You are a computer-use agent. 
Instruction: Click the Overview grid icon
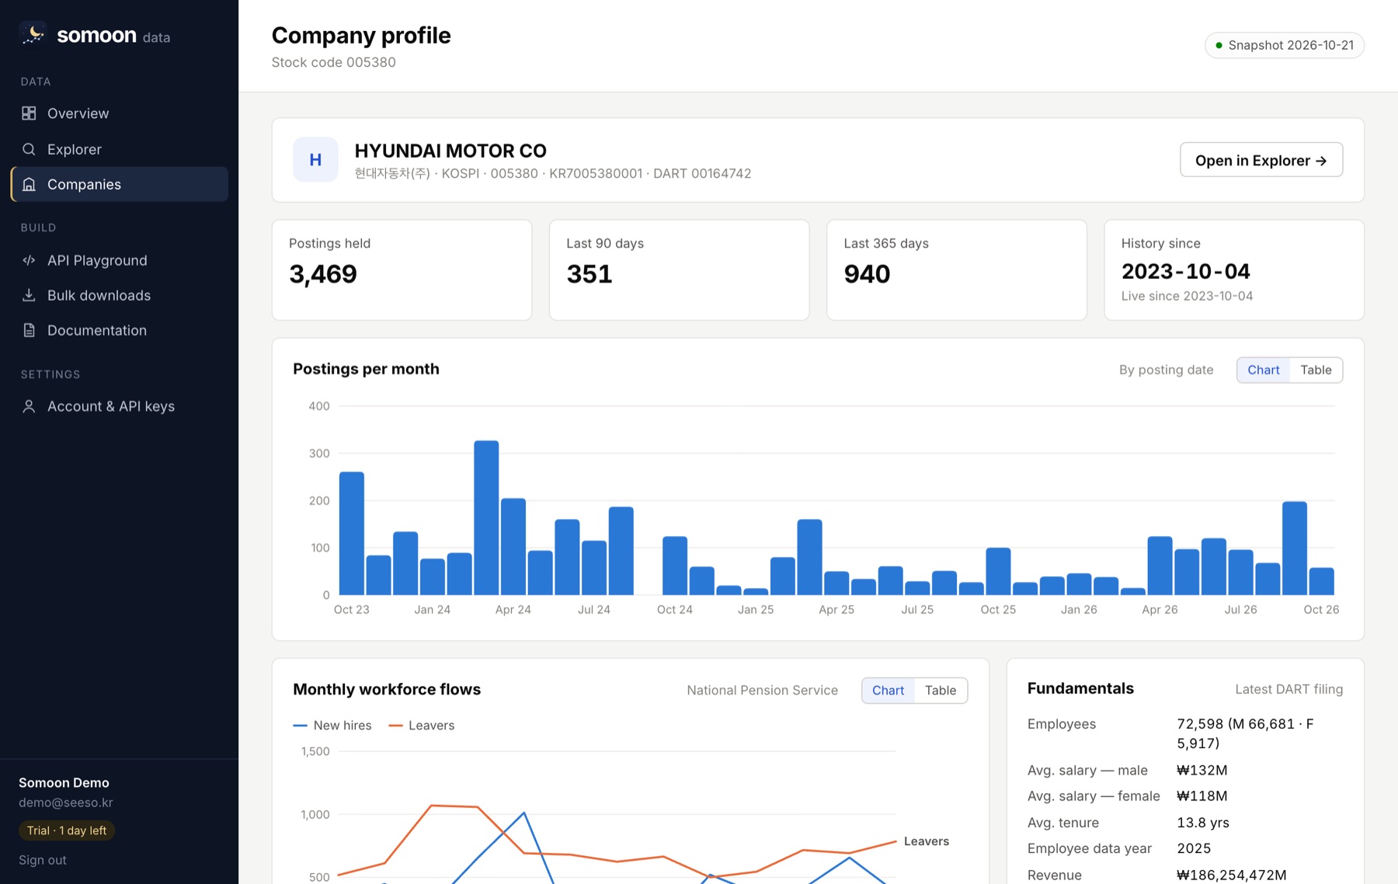(x=29, y=113)
